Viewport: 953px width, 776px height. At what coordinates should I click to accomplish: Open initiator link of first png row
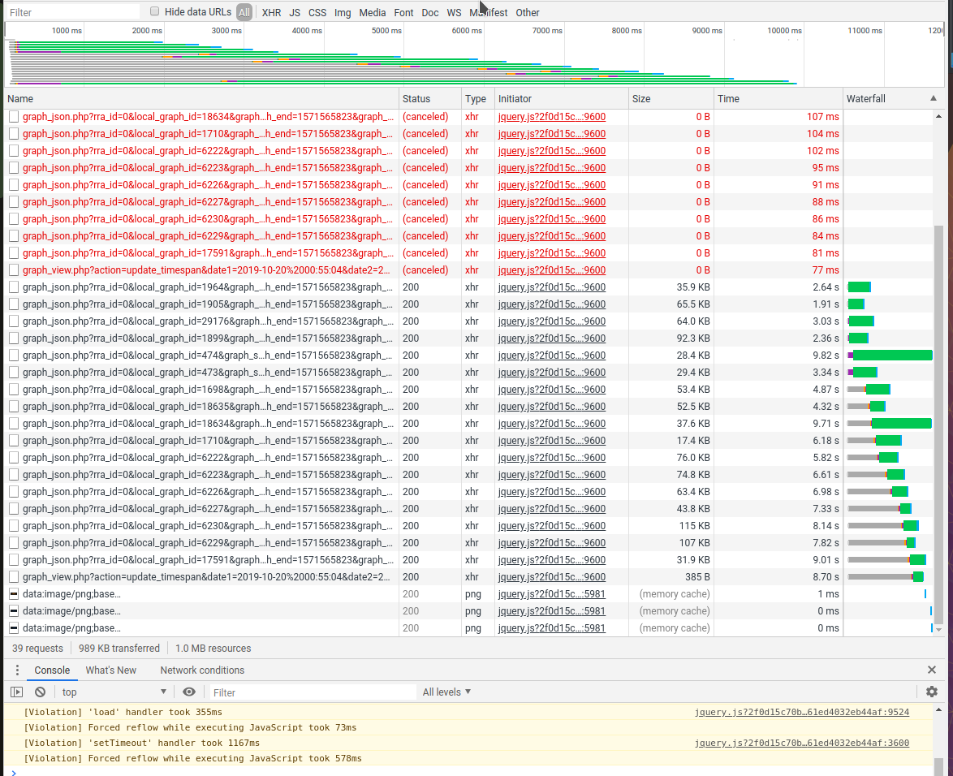(552, 593)
